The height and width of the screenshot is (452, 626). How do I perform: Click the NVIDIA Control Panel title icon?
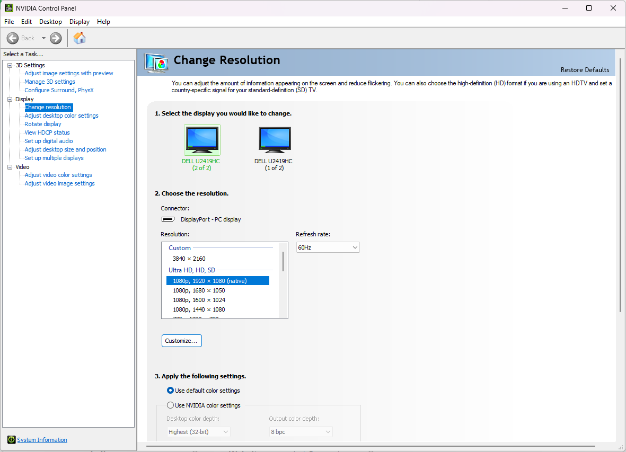[x=9, y=8]
